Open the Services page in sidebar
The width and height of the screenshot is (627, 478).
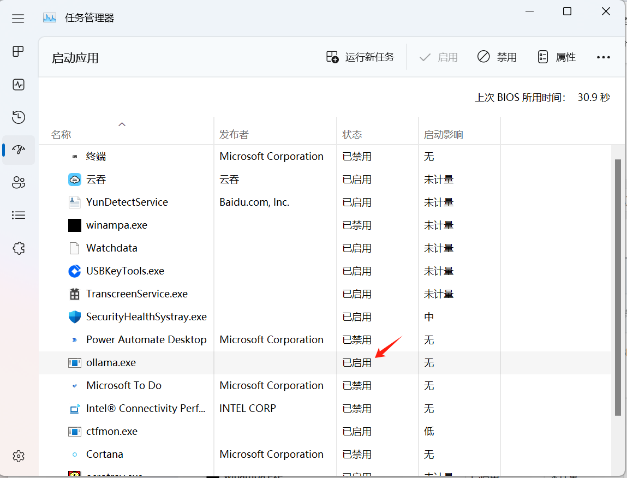click(x=19, y=248)
